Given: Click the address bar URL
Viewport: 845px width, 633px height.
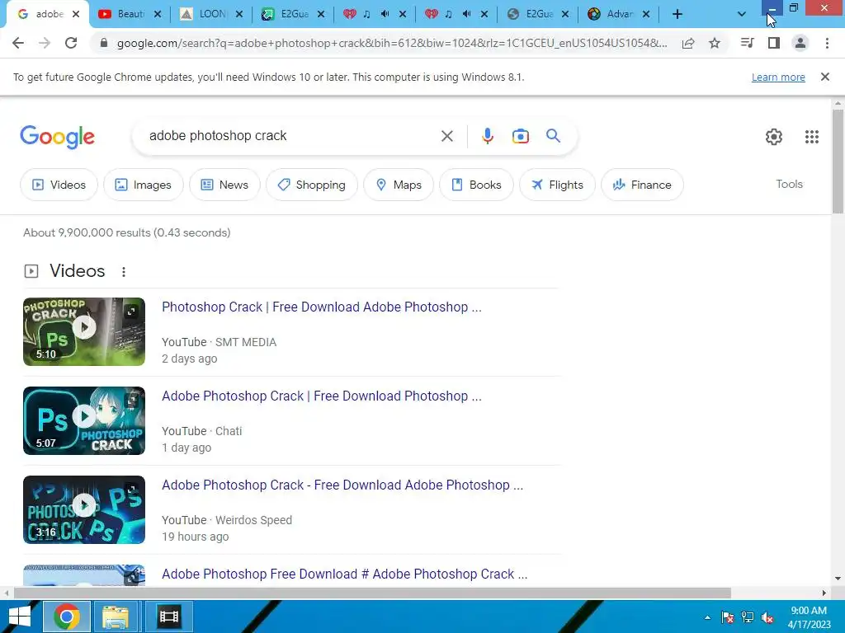Looking at the screenshot, I should [x=392, y=43].
